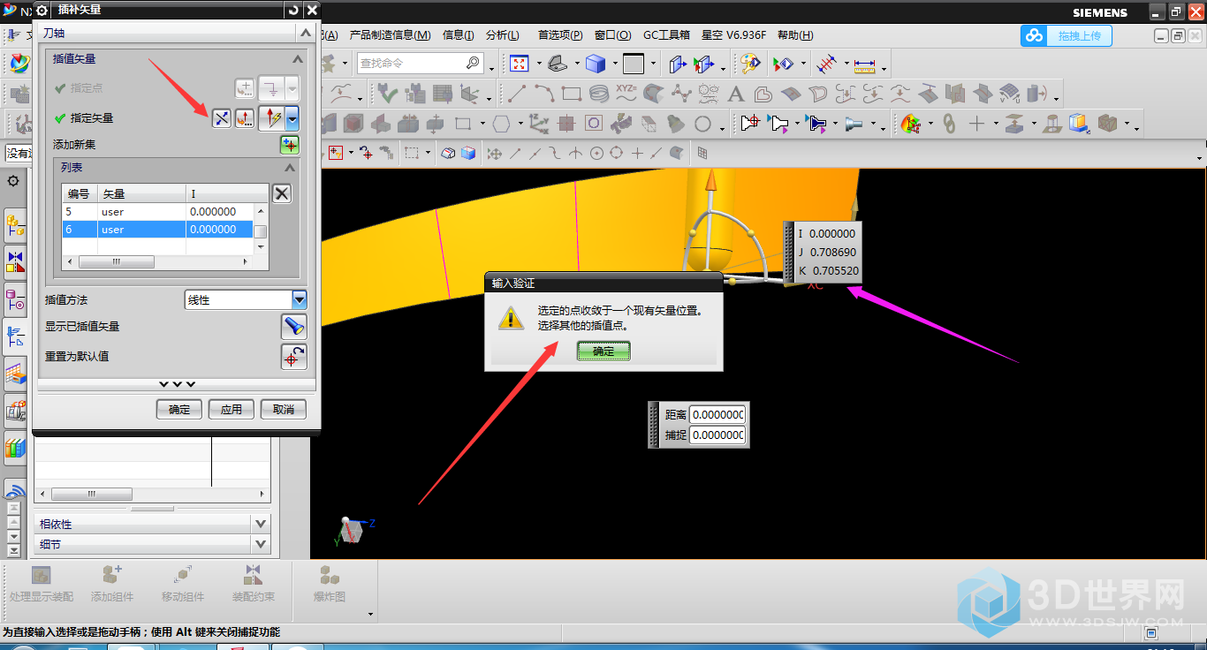Open the vector dialog icon next to 指定矢量
The image size is (1207, 650).
click(245, 118)
